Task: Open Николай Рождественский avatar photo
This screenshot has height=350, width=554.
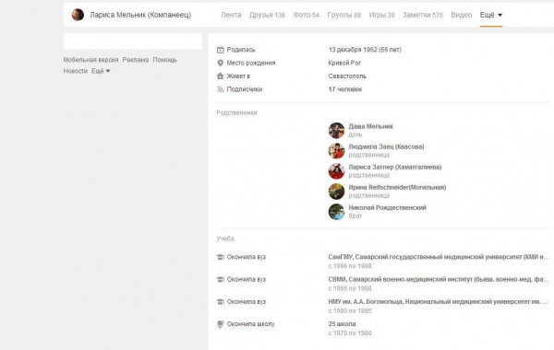Action: 336,212
